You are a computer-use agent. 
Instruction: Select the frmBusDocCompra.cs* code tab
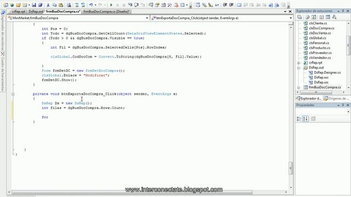63,11
